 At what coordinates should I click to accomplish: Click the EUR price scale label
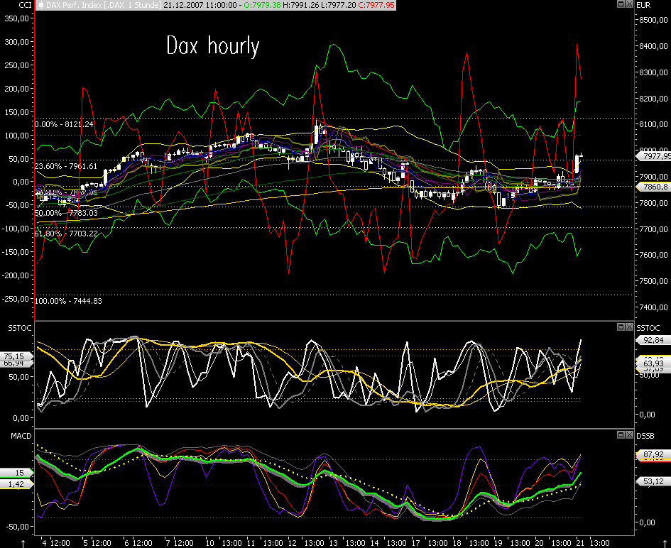pyautogui.click(x=643, y=5)
